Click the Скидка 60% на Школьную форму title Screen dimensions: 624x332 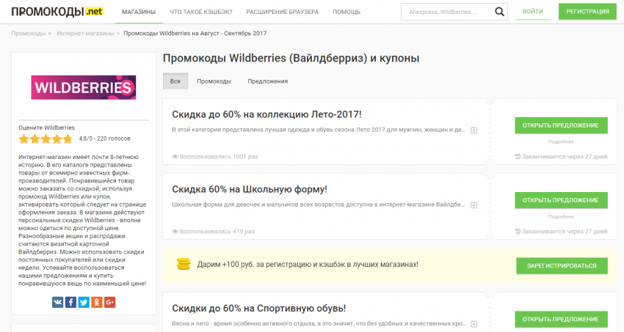click(250, 189)
